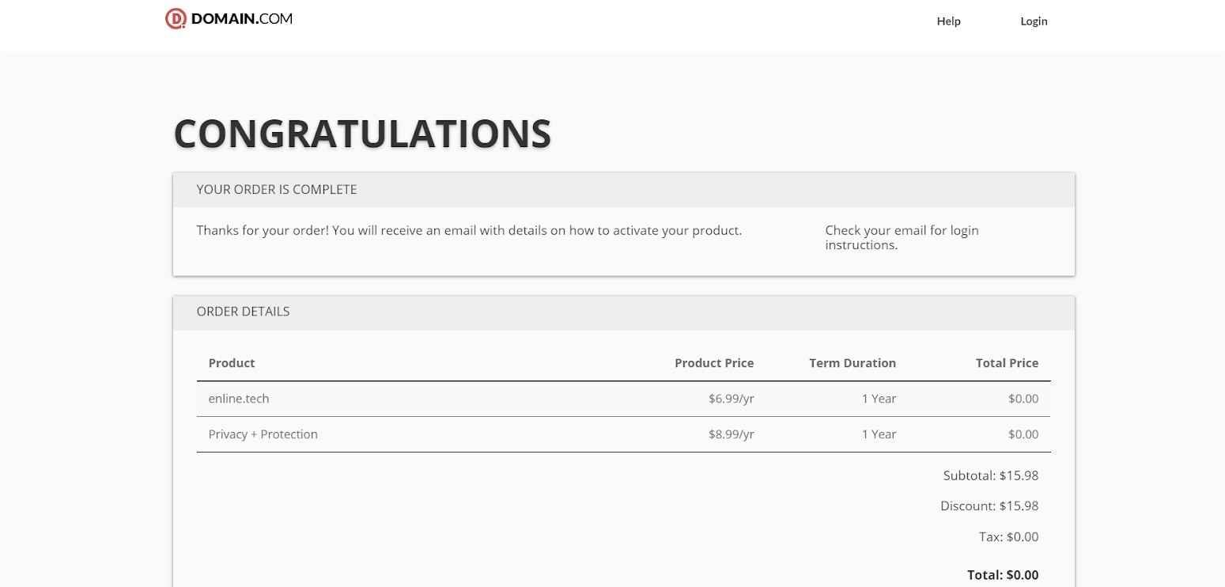Click the 'Check your email for login instructions' text

902,238
